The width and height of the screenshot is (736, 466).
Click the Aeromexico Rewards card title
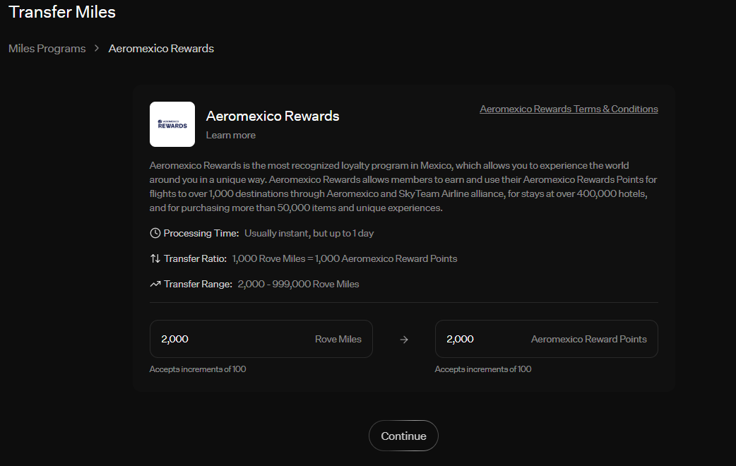[272, 116]
